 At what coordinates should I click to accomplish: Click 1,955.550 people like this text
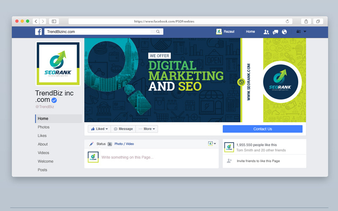point(256,145)
